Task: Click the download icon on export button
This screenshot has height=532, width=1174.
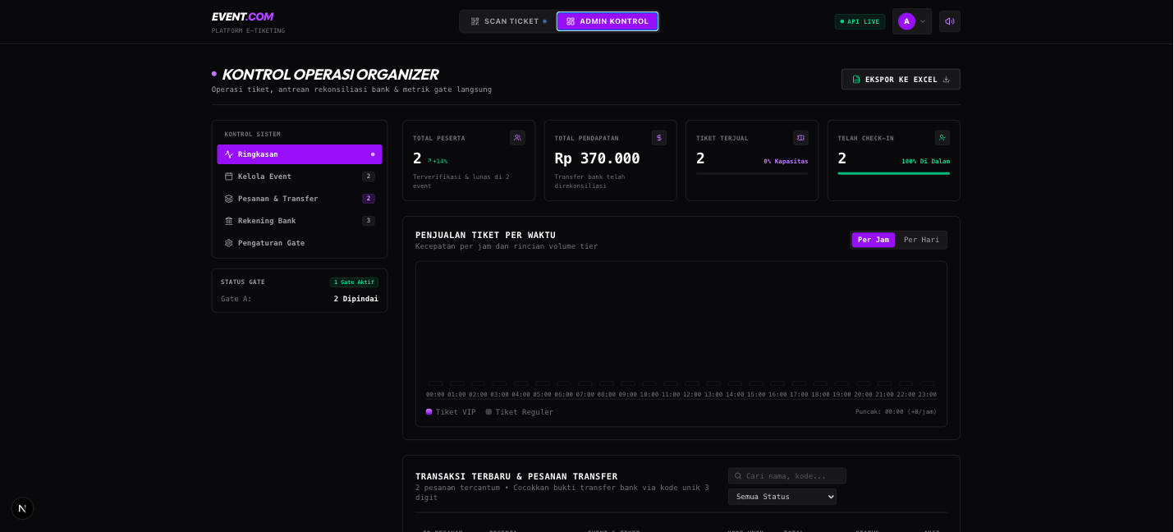Action: [946, 80]
